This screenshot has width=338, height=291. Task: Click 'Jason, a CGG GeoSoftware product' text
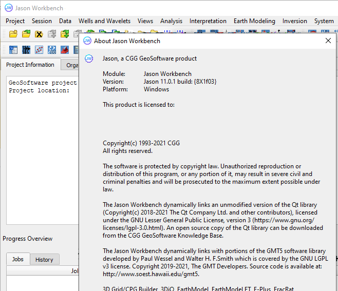click(149, 59)
